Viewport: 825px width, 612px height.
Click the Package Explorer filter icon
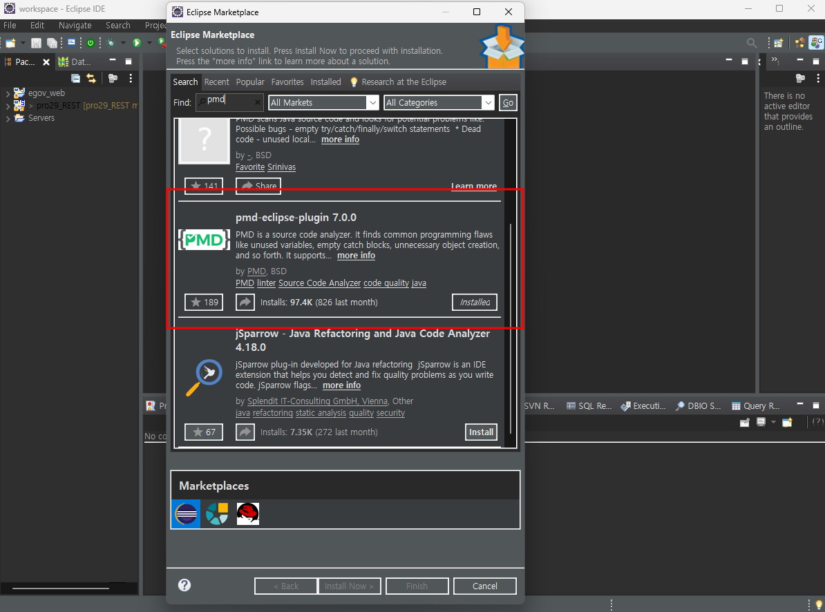(113, 78)
